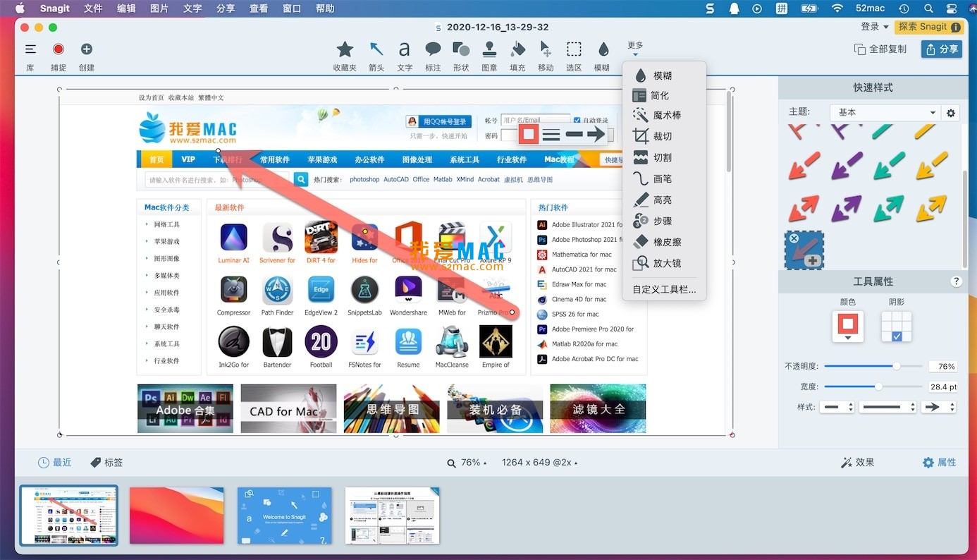Select the Welcome to Snagit thumbnail
The image size is (977, 560).
(x=285, y=516)
